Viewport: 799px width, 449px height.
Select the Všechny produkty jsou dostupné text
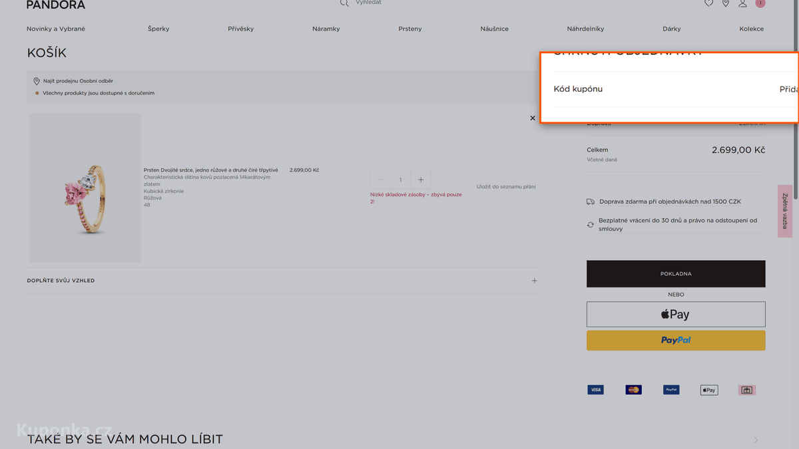click(x=99, y=93)
